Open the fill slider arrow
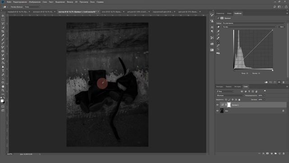 pyautogui.click(x=265, y=100)
